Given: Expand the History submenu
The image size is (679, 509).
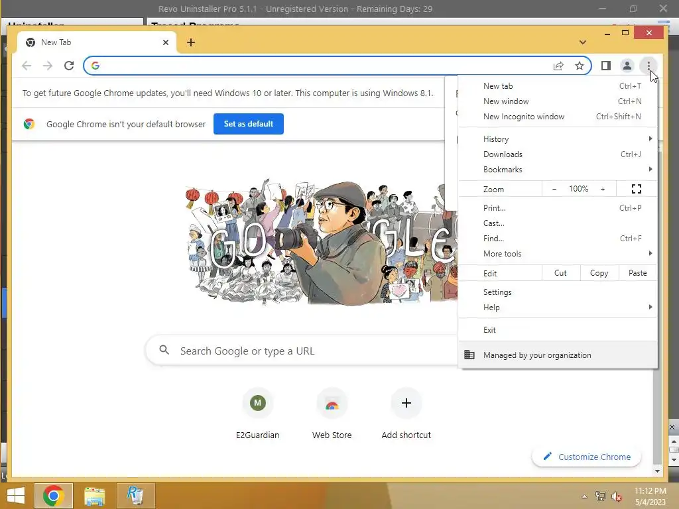Looking at the screenshot, I should (x=558, y=139).
